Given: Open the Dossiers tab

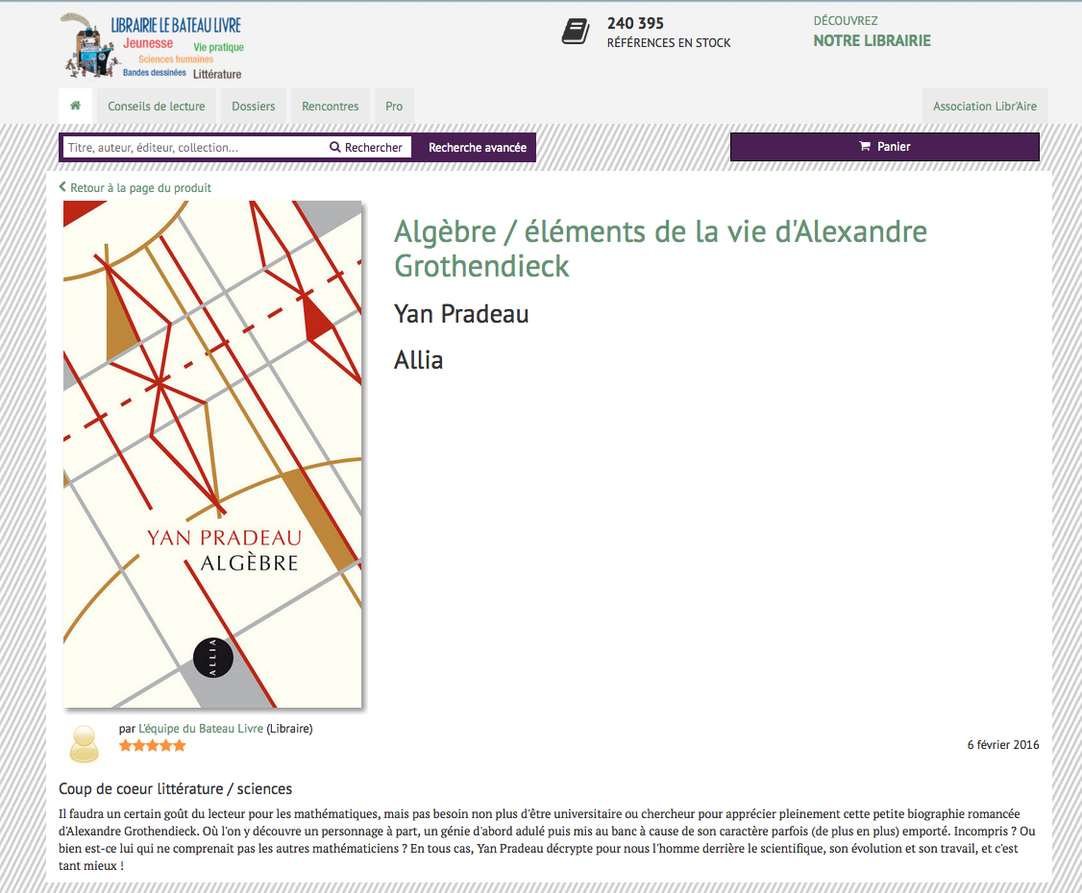Looking at the screenshot, I should tap(254, 107).
